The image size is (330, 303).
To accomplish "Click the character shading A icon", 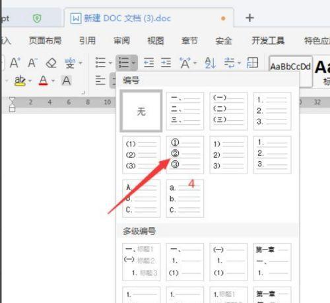I will coord(66,81).
